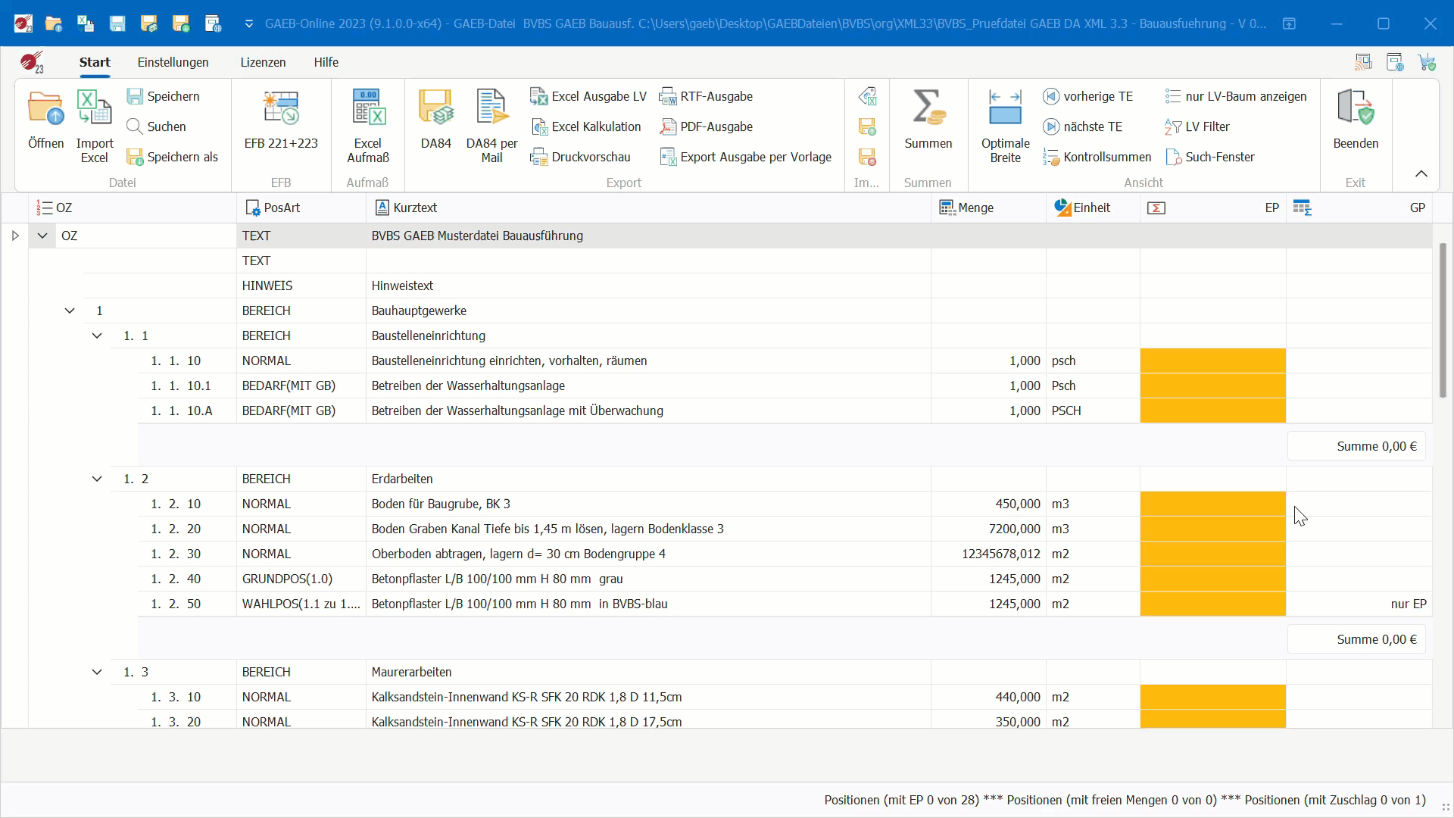Click the orange EP cell for Boden für Baugrube

[1212, 504]
